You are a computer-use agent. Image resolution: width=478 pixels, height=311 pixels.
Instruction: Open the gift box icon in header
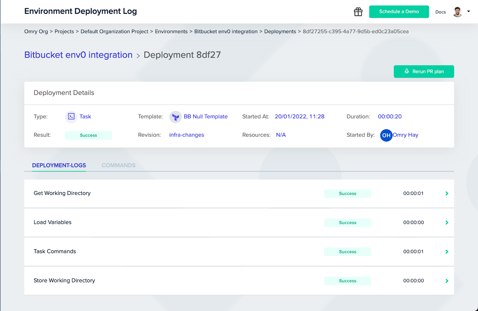point(358,12)
